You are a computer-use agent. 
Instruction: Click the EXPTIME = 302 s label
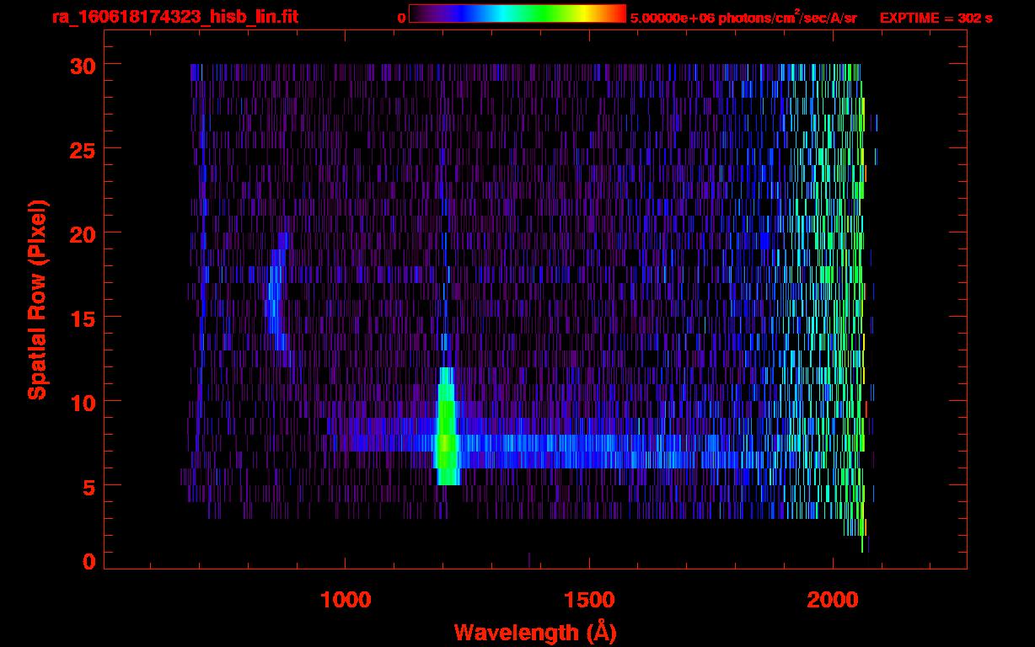(x=936, y=18)
